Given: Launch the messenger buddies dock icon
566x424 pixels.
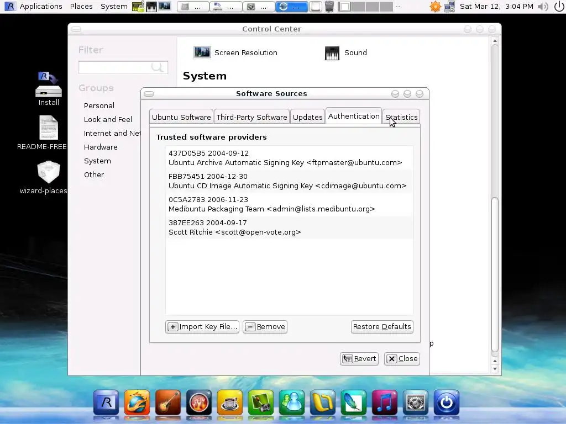Looking at the screenshot, I should click(x=292, y=402).
